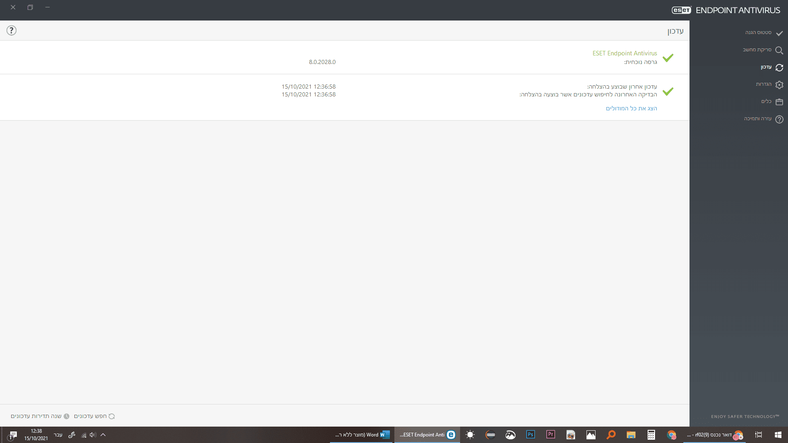Open the sun brightness app on taskbar
The image size is (788, 443).
[470, 435]
